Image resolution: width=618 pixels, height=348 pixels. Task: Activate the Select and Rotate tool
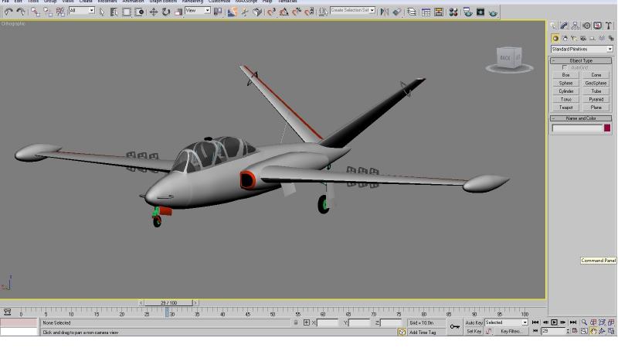[x=166, y=12]
